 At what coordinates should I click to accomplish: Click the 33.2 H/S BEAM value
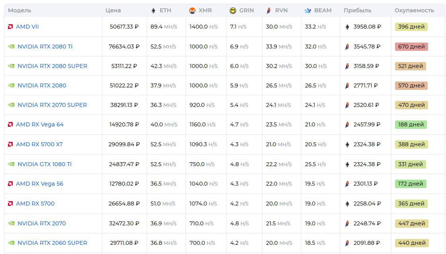[x=315, y=27]
